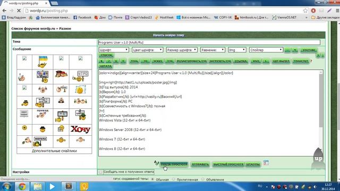
Task: Select the "Прилепленная" topic status radio
Action: pos(174,179)
